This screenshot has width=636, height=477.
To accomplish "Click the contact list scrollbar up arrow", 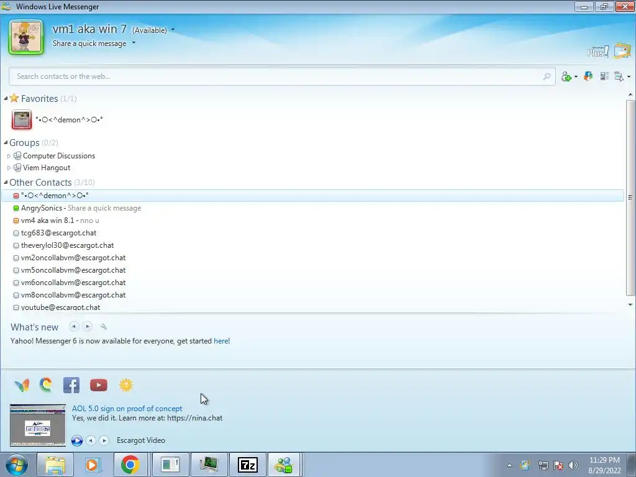I will tap(630, 95).
